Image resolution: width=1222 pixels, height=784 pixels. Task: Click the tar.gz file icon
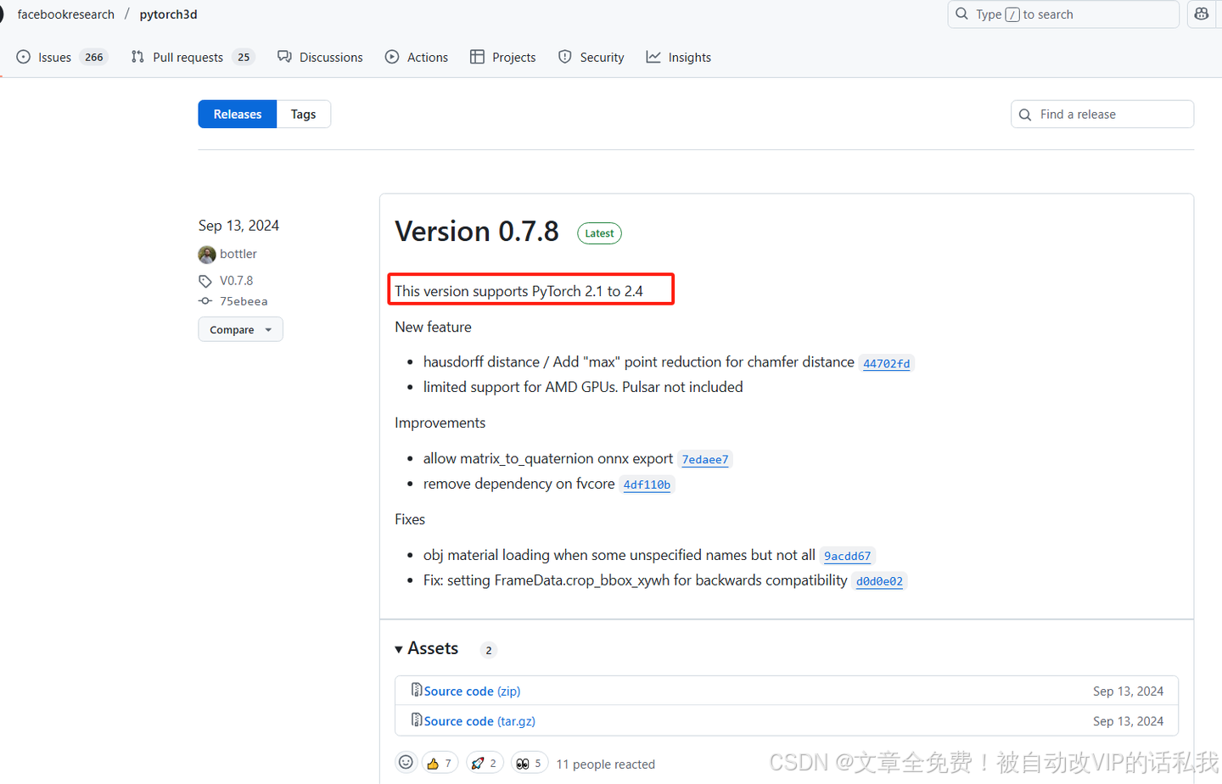pos(417,720)
